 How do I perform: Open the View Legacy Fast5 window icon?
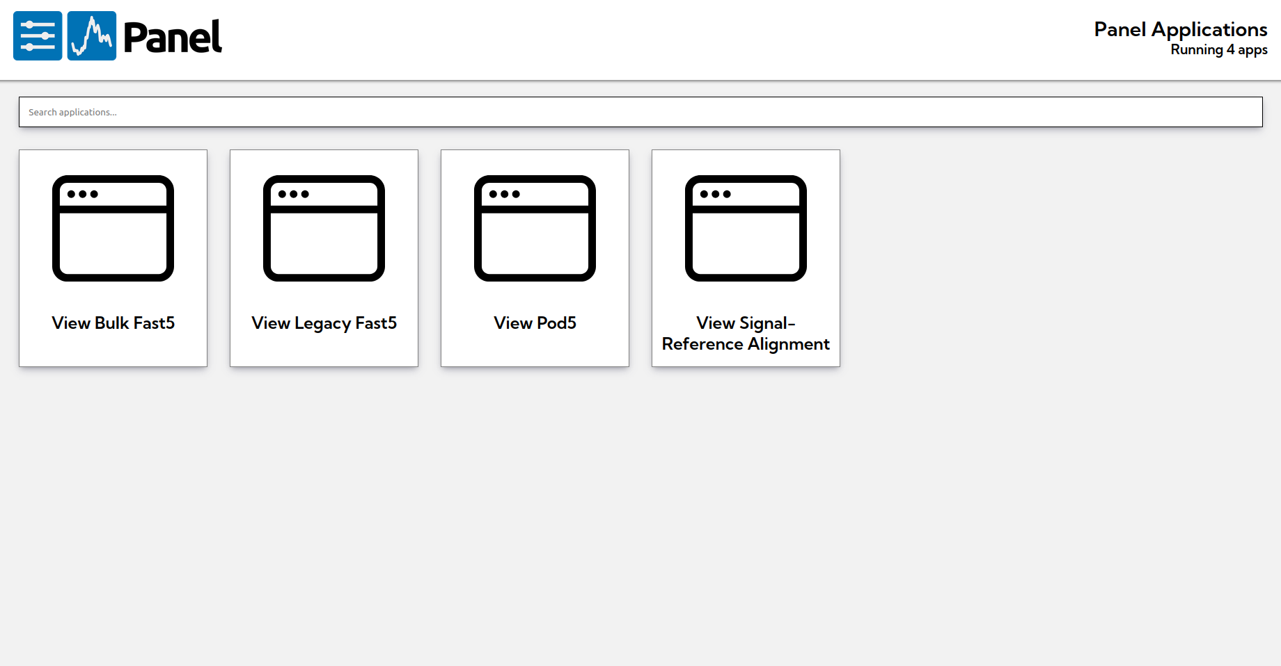(x=324, y=228)
